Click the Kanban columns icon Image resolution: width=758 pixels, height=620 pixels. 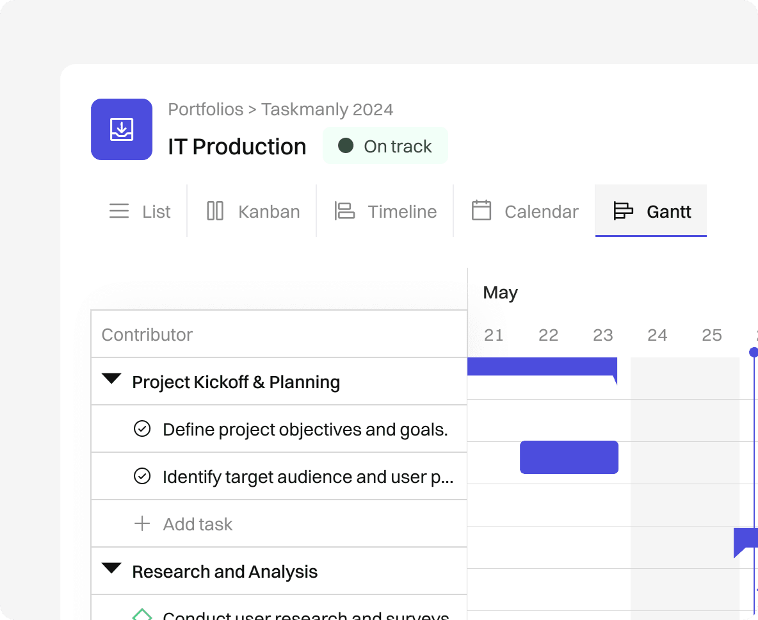pos(215,211)
